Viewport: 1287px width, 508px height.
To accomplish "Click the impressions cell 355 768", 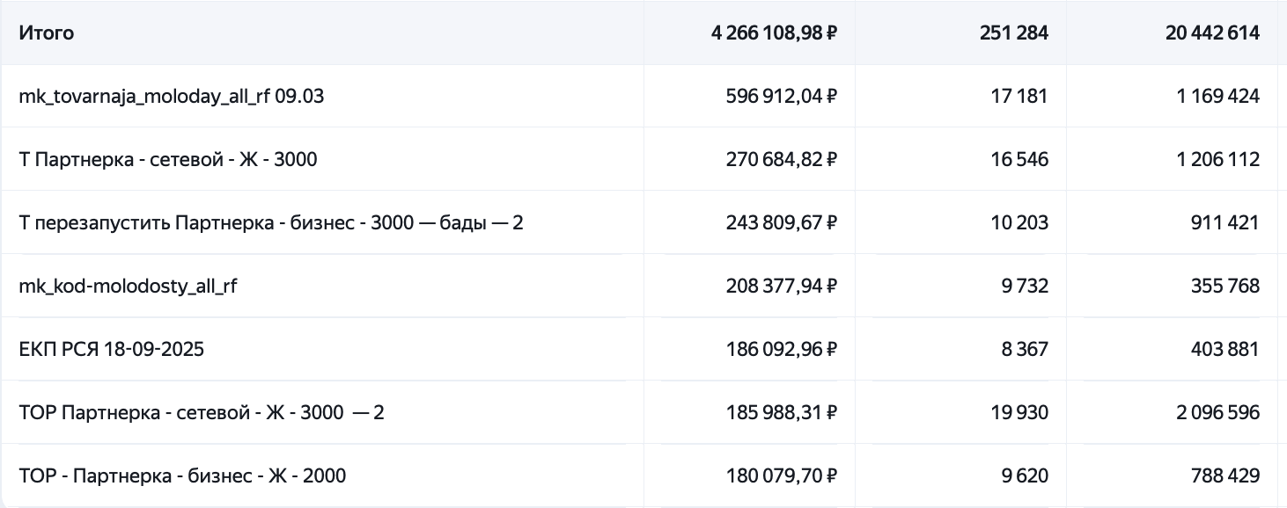I will 1223,286.
